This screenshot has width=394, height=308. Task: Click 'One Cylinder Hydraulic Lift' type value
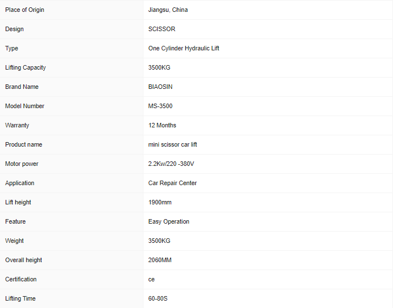tap(184, 49)
